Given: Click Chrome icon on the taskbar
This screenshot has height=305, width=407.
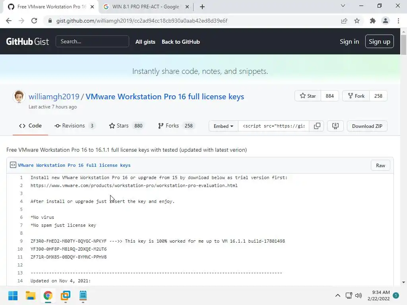Looking at the screenshot, I should coord(48,295).
